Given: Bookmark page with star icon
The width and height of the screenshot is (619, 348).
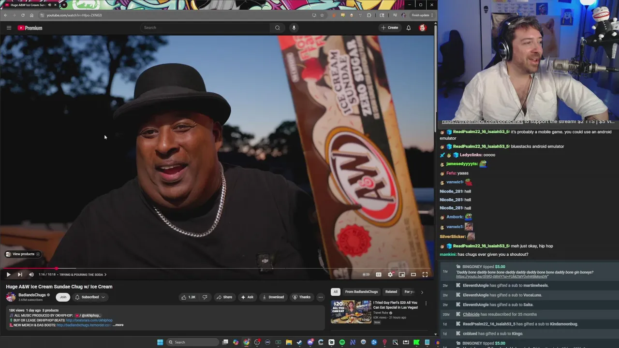Looking at the screenshot, I should (322, 15).
